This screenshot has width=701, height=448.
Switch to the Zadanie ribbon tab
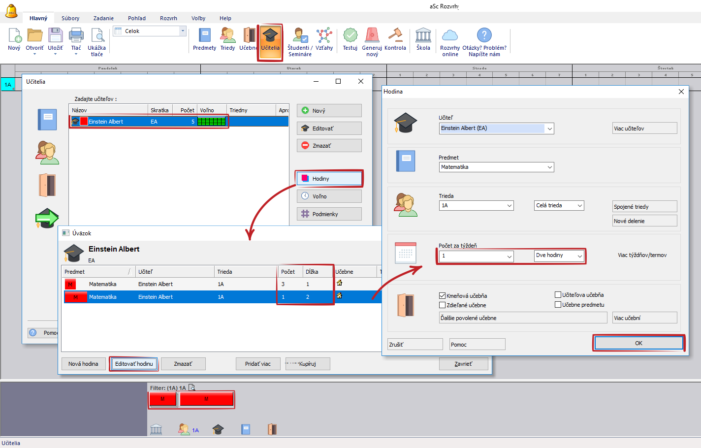(x=103, y=18)
